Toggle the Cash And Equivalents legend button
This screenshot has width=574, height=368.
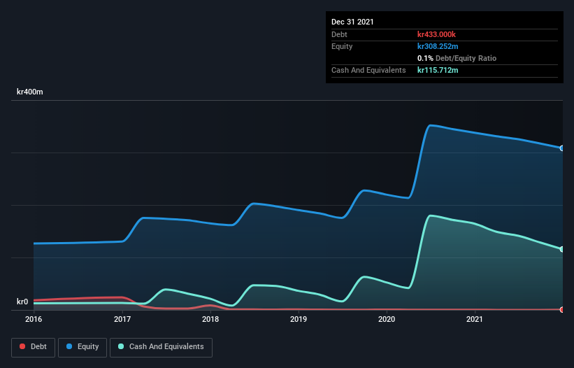coord(161,347)
